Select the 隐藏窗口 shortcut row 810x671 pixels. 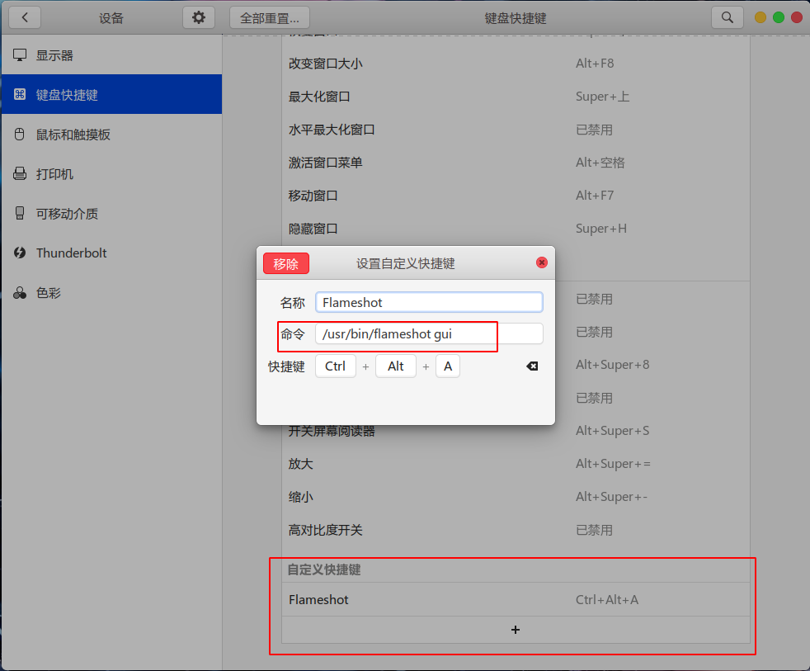point(516,229)
